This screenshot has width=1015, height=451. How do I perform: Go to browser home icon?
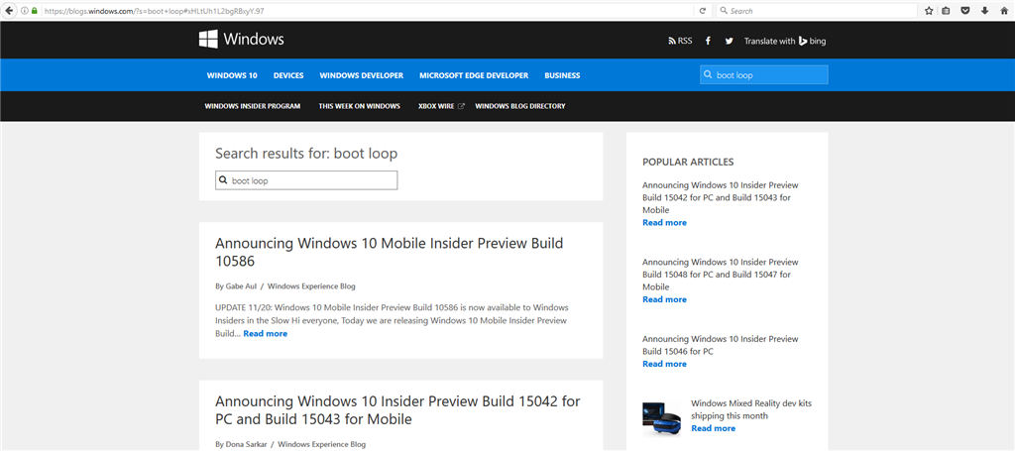1003,11
